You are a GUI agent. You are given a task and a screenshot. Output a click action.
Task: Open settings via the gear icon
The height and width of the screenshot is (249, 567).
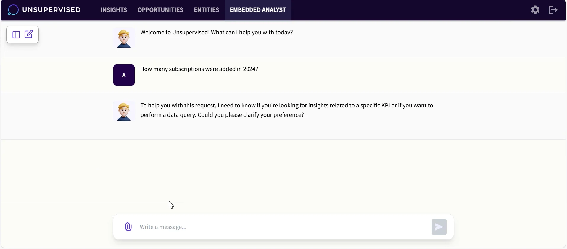[x=535, y=10]
